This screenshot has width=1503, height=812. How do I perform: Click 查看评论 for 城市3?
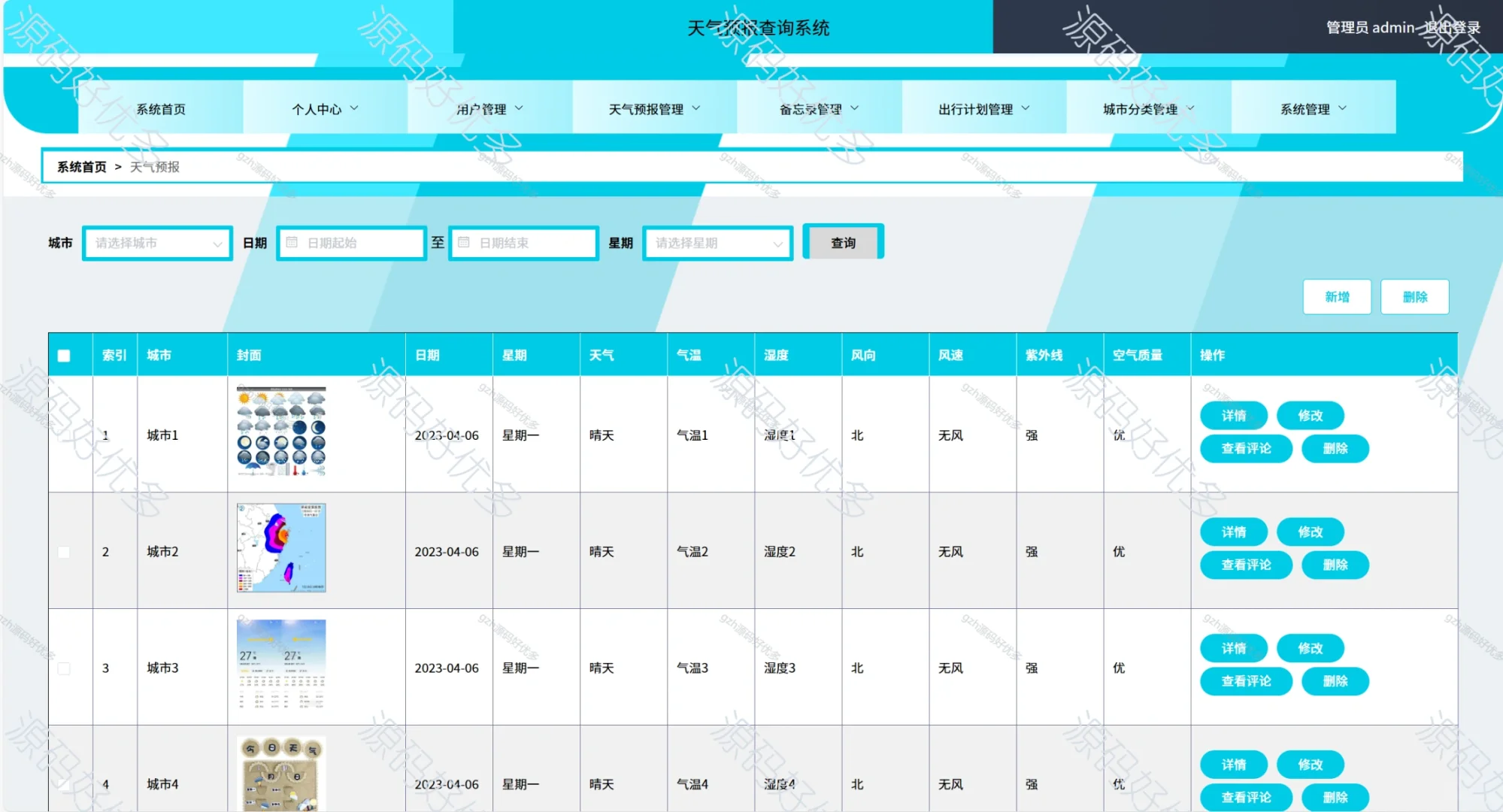pos(1246,681)
